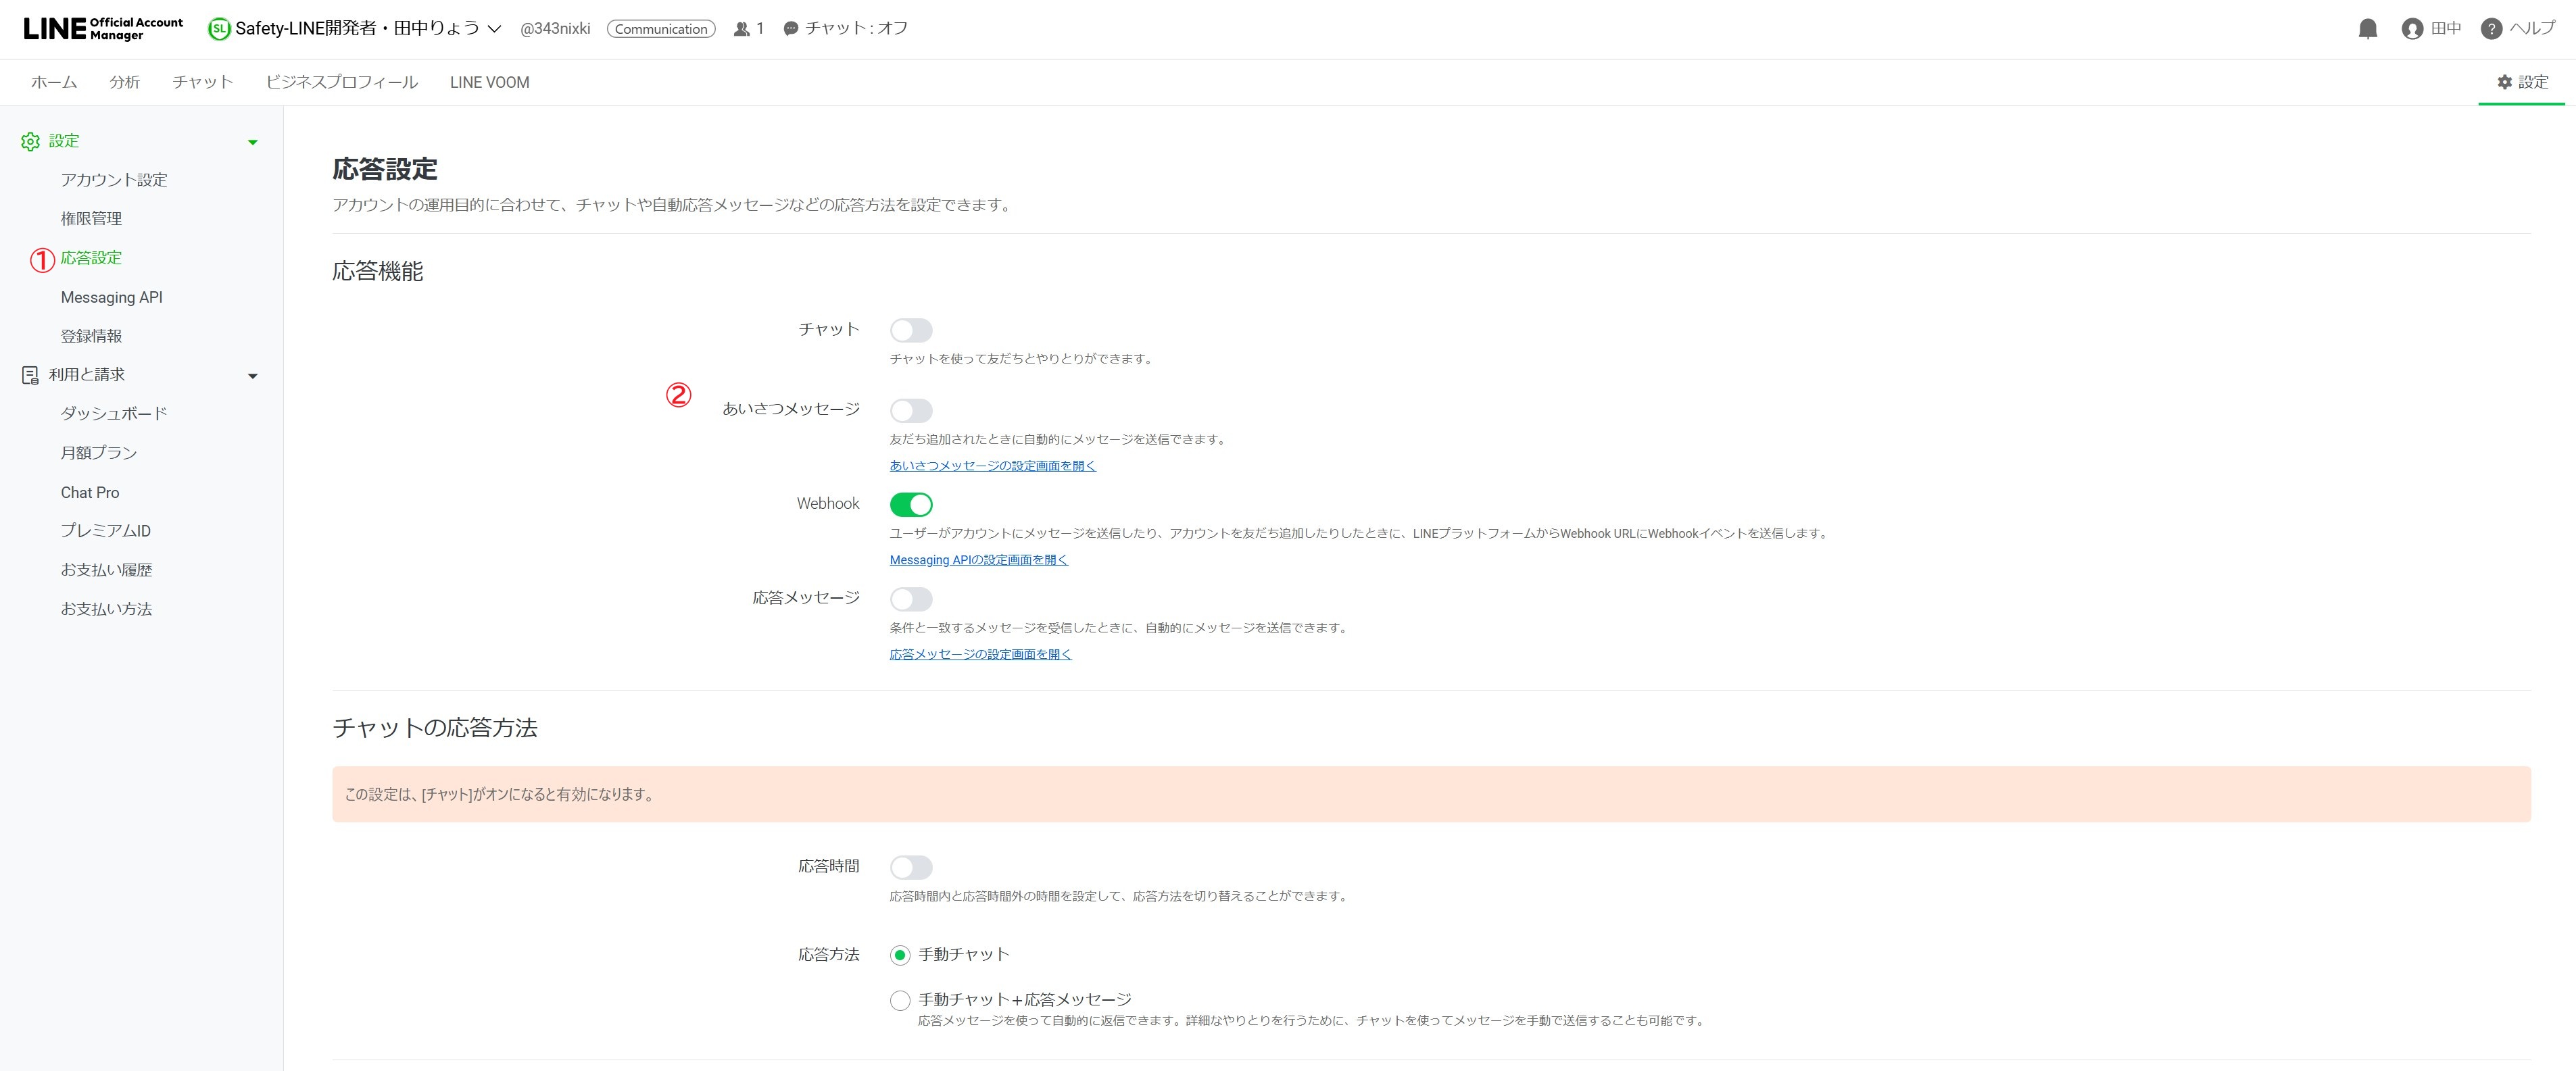Enable the 応答メッセージ switch

tap(911, 599)
